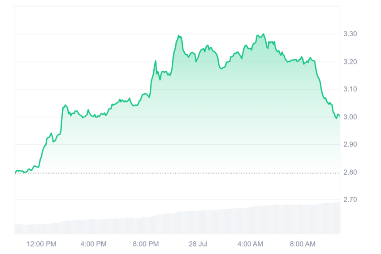Click the second price peak after 4:00 AM
The image size is (381, 254).
coord(264,34)
